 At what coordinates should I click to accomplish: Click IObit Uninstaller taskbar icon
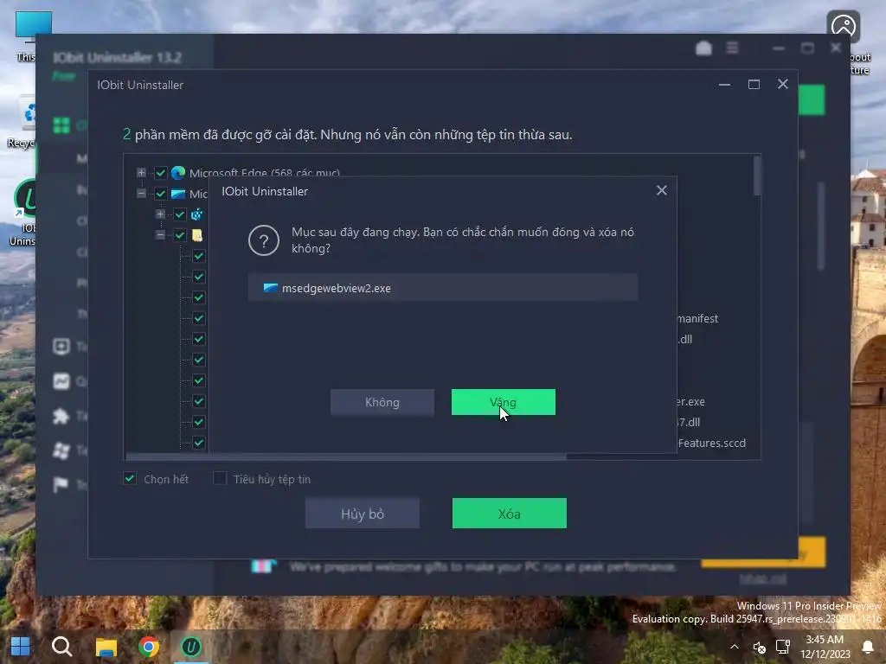[191, 647]
